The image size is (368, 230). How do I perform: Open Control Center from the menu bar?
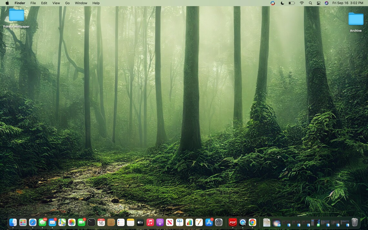[x=318, y=3]
